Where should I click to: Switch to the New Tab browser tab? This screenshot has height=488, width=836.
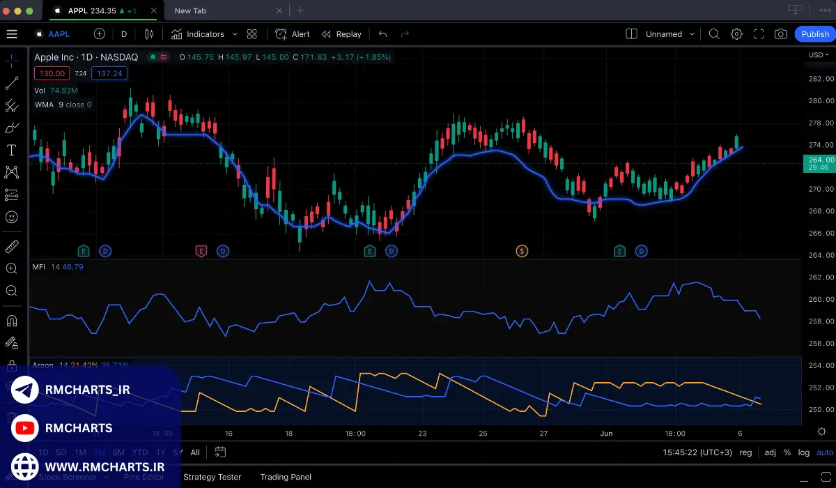coord(190,10)
